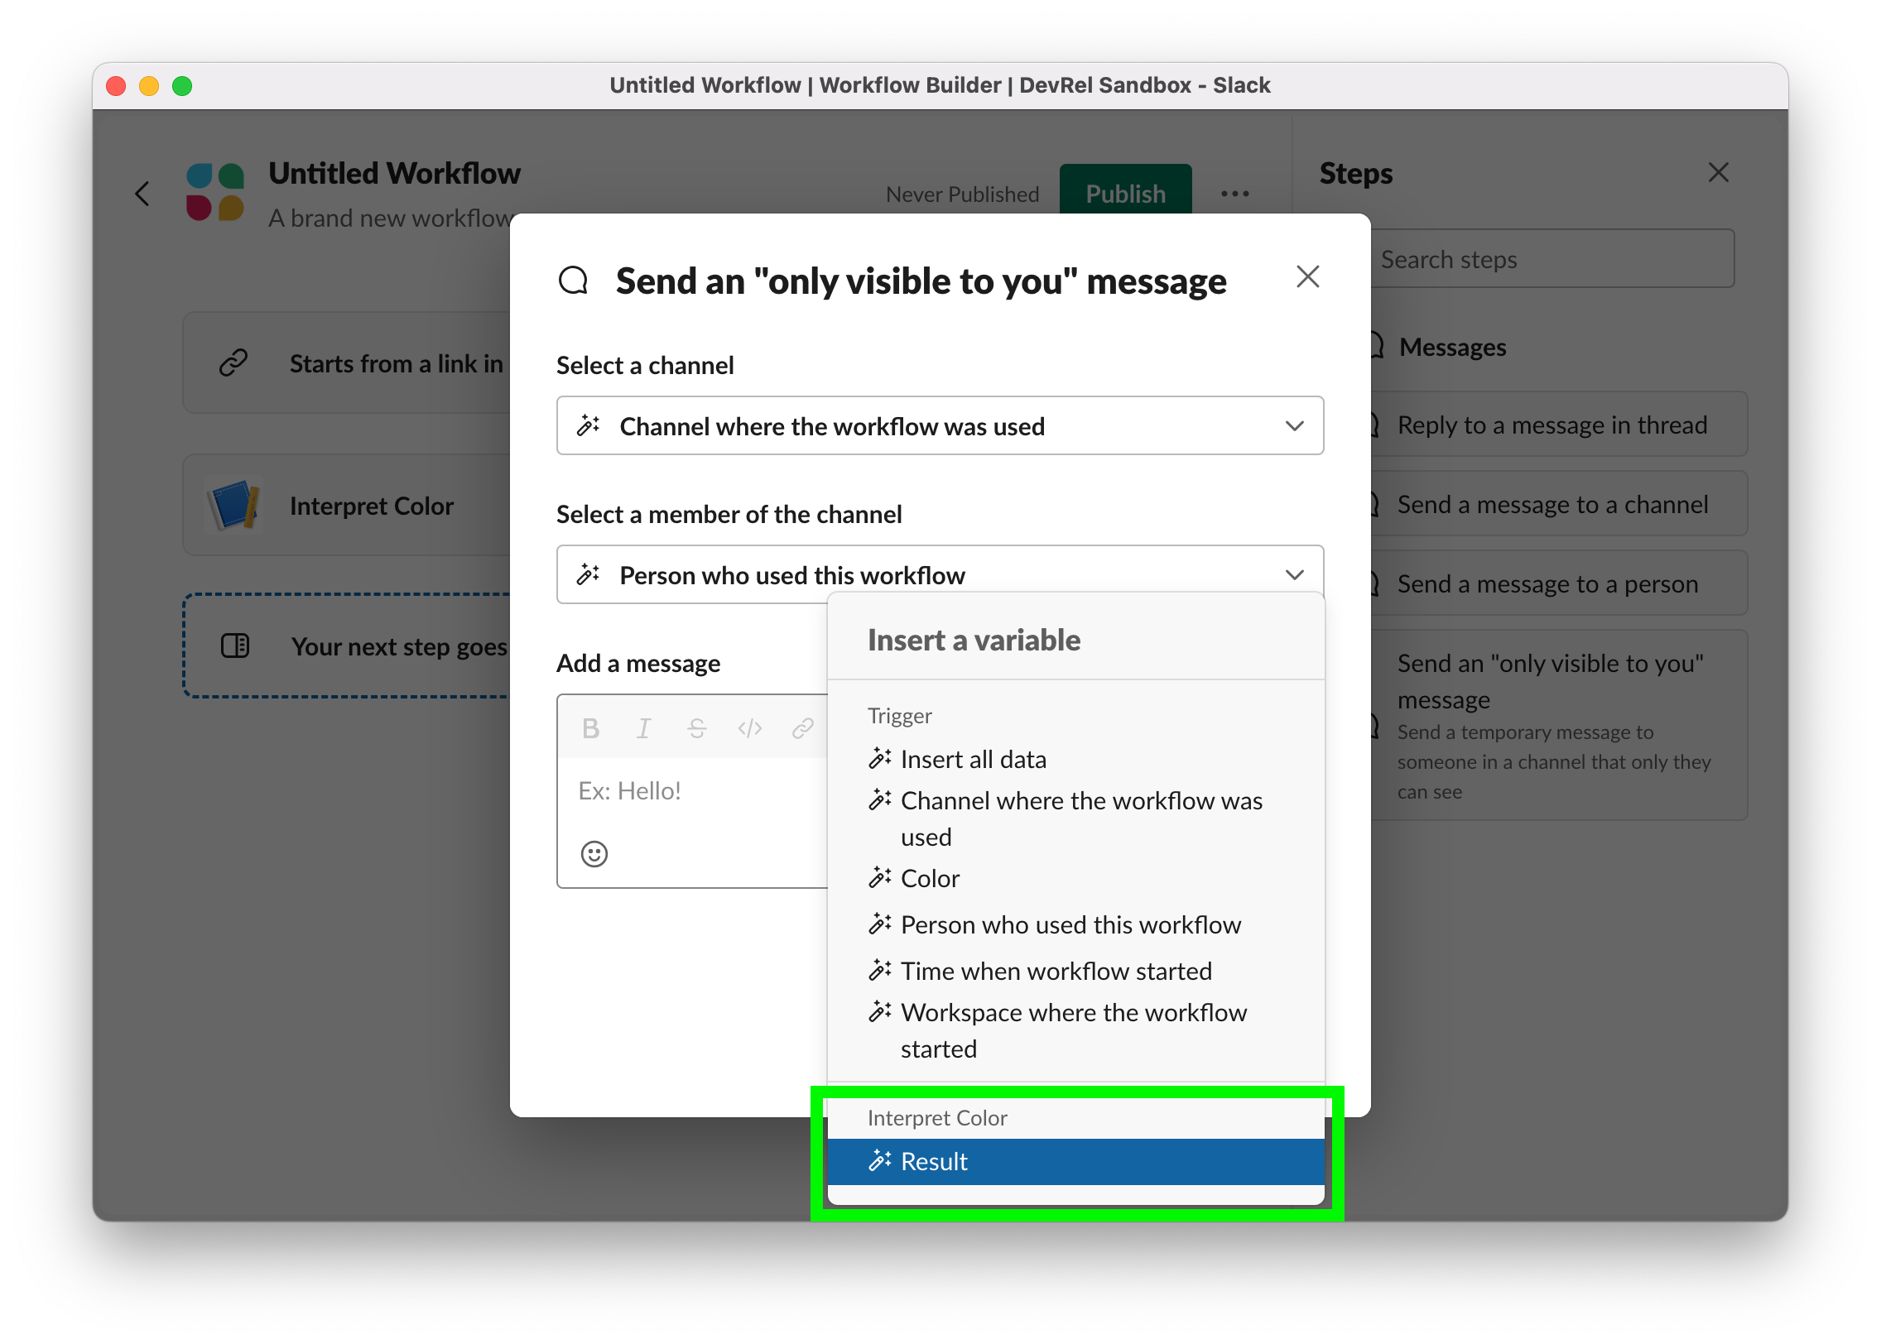Click the Bold formatting icon
This screenshot has width=1881, height=1344.
click(590, 728)
